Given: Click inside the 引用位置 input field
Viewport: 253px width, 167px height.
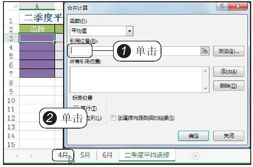Looking at the screenshot, I should point(135,51).
